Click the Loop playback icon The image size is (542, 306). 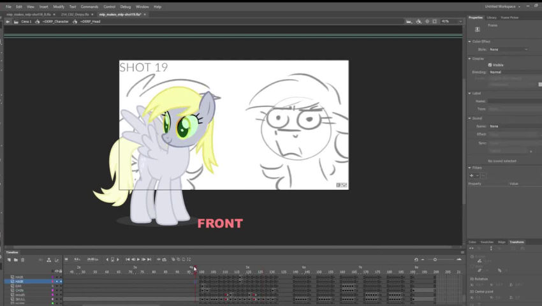coord(159,259)
